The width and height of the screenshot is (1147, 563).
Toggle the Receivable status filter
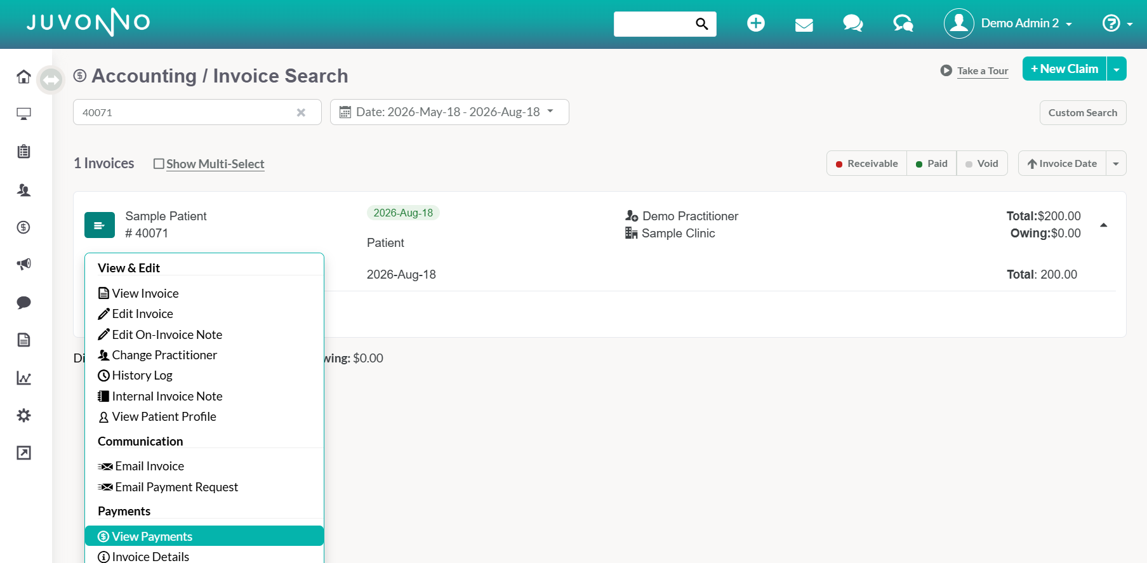coord(866,163)
